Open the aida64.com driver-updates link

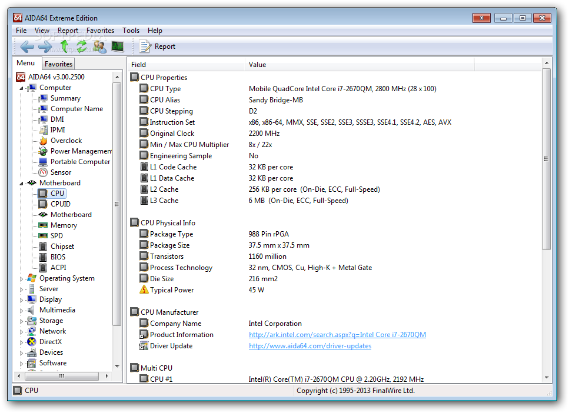(310, 346)
